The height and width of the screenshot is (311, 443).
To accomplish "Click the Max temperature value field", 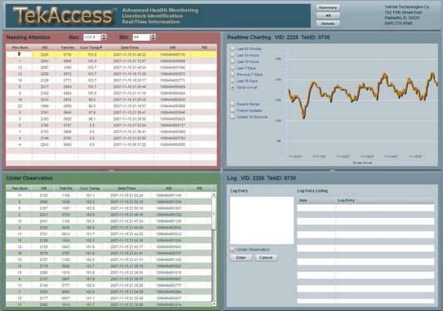I will click(x=92, y=37).
